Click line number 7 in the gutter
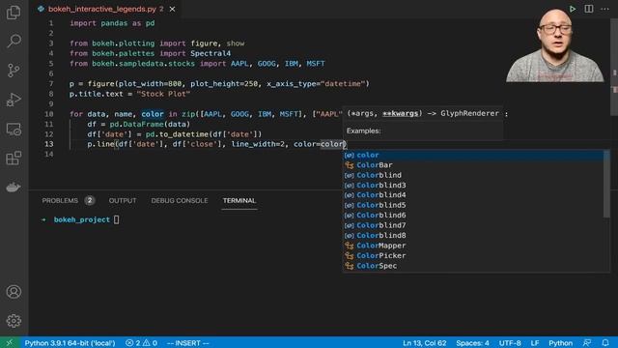Screen dimensions: 618x348 [51, 84]
